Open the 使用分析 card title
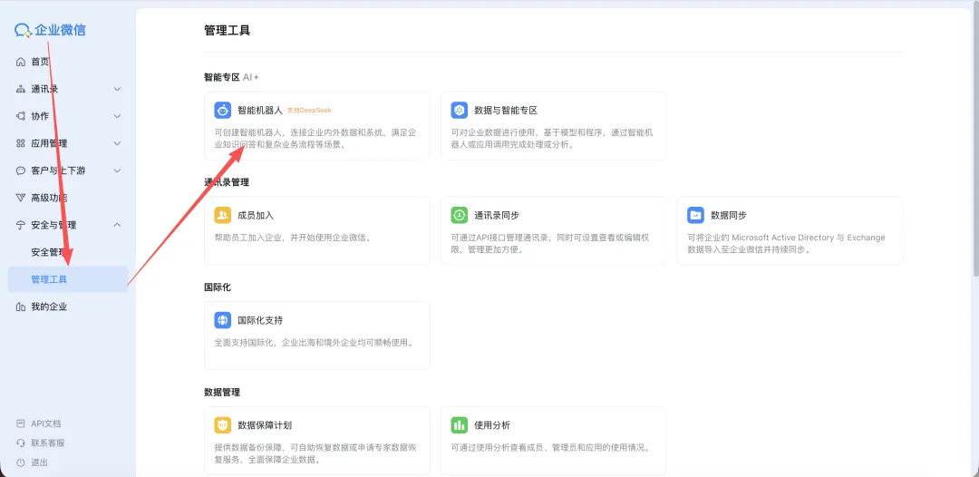This screenshot has height=477, width=979. (x=492, y=425)
